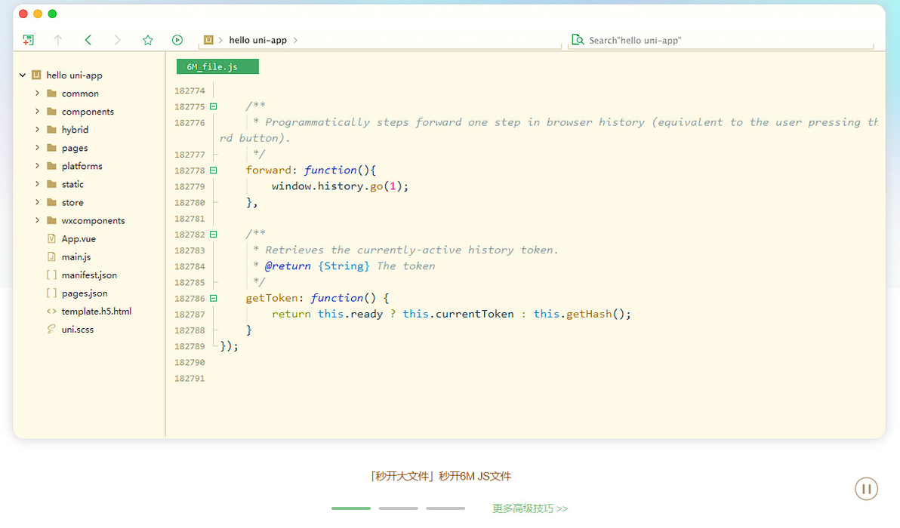
Task: Expand the platforms folder
Action: click(x=37, y=166)
